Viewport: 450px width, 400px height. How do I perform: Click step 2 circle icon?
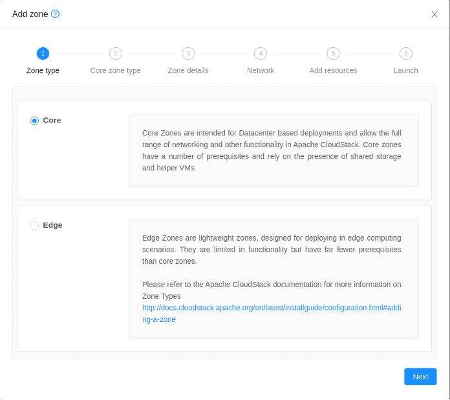click(115, 54)
